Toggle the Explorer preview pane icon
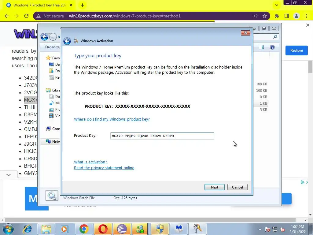Screen dimensions: 313x235 (261, 47)
